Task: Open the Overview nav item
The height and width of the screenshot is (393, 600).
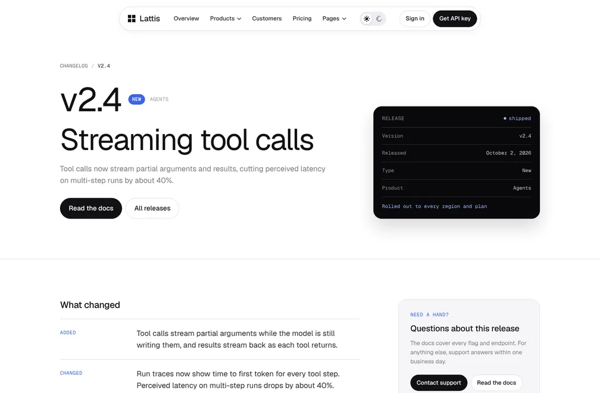Action: coord(186,18)
